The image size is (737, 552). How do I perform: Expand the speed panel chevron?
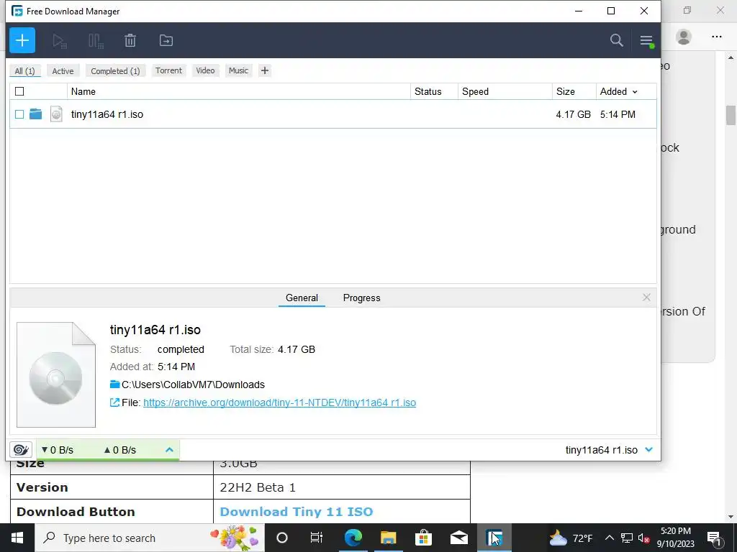click(x=170, y=450)
